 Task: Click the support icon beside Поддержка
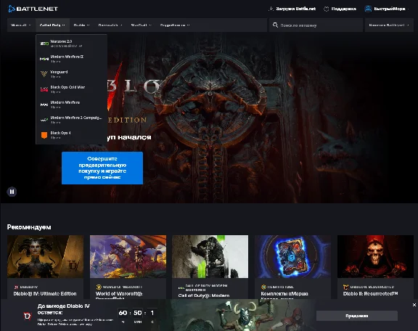click(x=327, y=9)
